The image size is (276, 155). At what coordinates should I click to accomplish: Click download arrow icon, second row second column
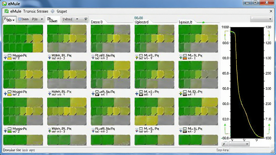(x=50, y=93)
